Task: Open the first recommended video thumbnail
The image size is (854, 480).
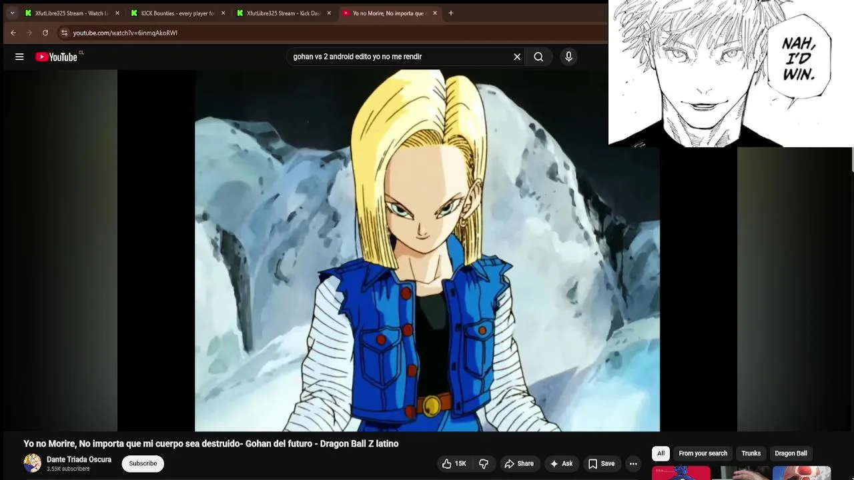Action: pos(681,473)
